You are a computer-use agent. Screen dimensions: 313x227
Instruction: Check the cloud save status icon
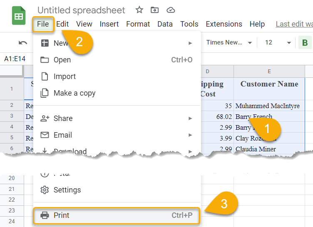171,10
